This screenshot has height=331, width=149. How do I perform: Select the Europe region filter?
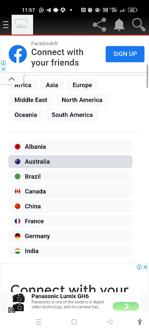82,85
